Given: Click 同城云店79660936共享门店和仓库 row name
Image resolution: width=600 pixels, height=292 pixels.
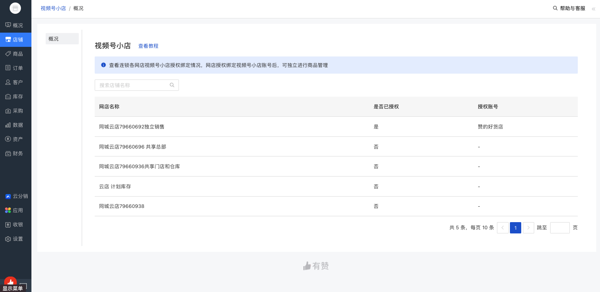Looking at the screenshot, I should click(140, 166).
